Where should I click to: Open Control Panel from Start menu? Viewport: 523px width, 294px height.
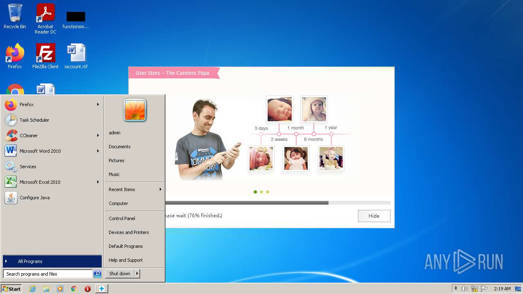tap(134, 218)
